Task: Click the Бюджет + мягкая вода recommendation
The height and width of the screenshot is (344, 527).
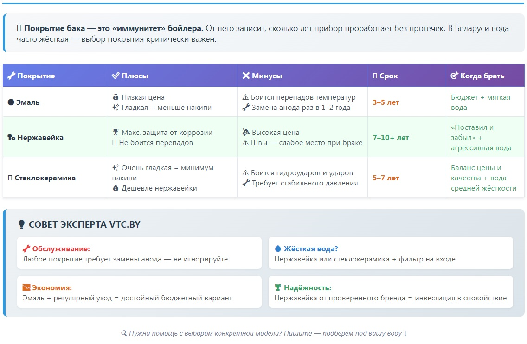Action: point(481,102)
